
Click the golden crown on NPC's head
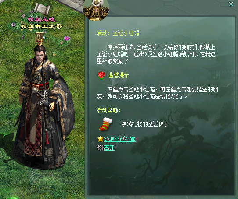(x=40, y=38)
